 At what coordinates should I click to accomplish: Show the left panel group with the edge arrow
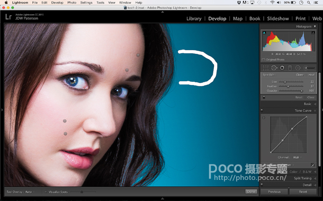[2, 110]
